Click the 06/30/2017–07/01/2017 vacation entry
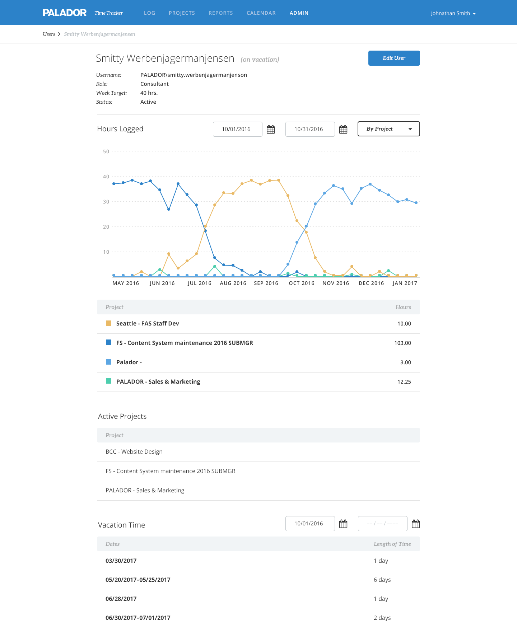This screenshot has width=517, height=623. [x=138, y=618]
